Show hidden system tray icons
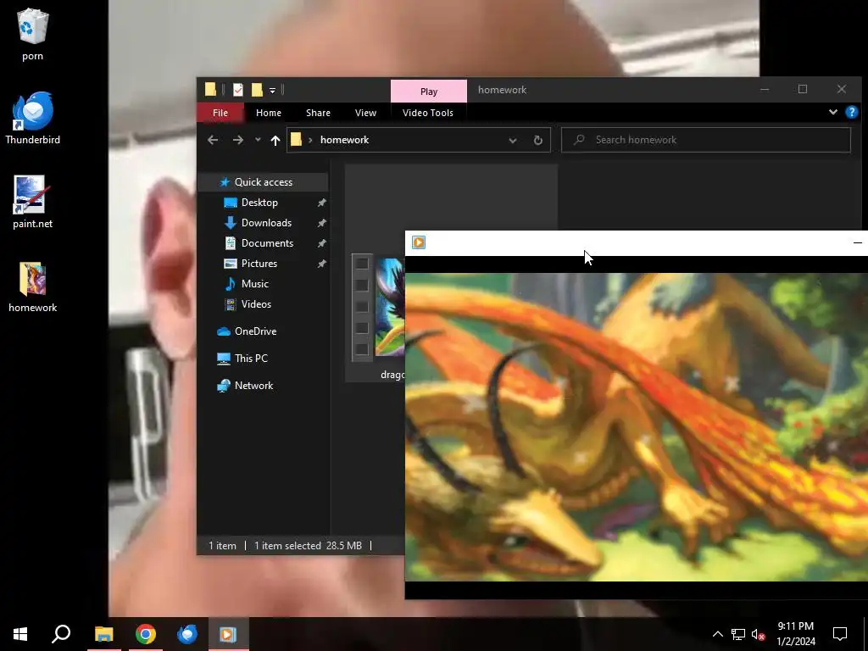The width and height of the screenshot is (868, 651). 717,634
